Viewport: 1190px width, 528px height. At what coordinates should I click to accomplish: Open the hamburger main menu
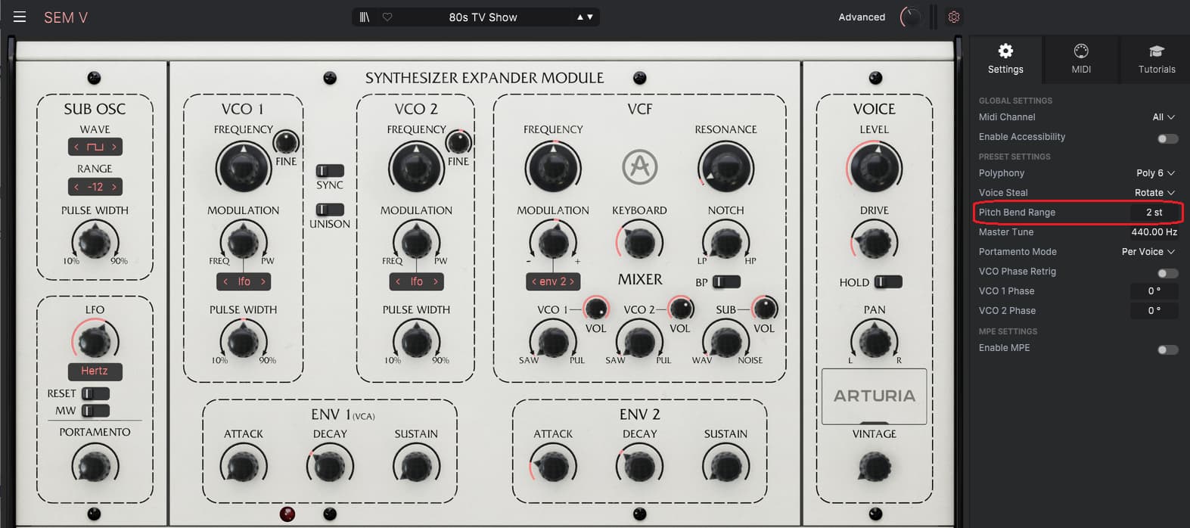pyautogui.click(x=20, y=17)
